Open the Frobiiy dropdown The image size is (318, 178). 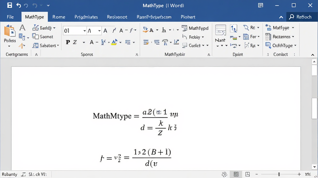193,37
